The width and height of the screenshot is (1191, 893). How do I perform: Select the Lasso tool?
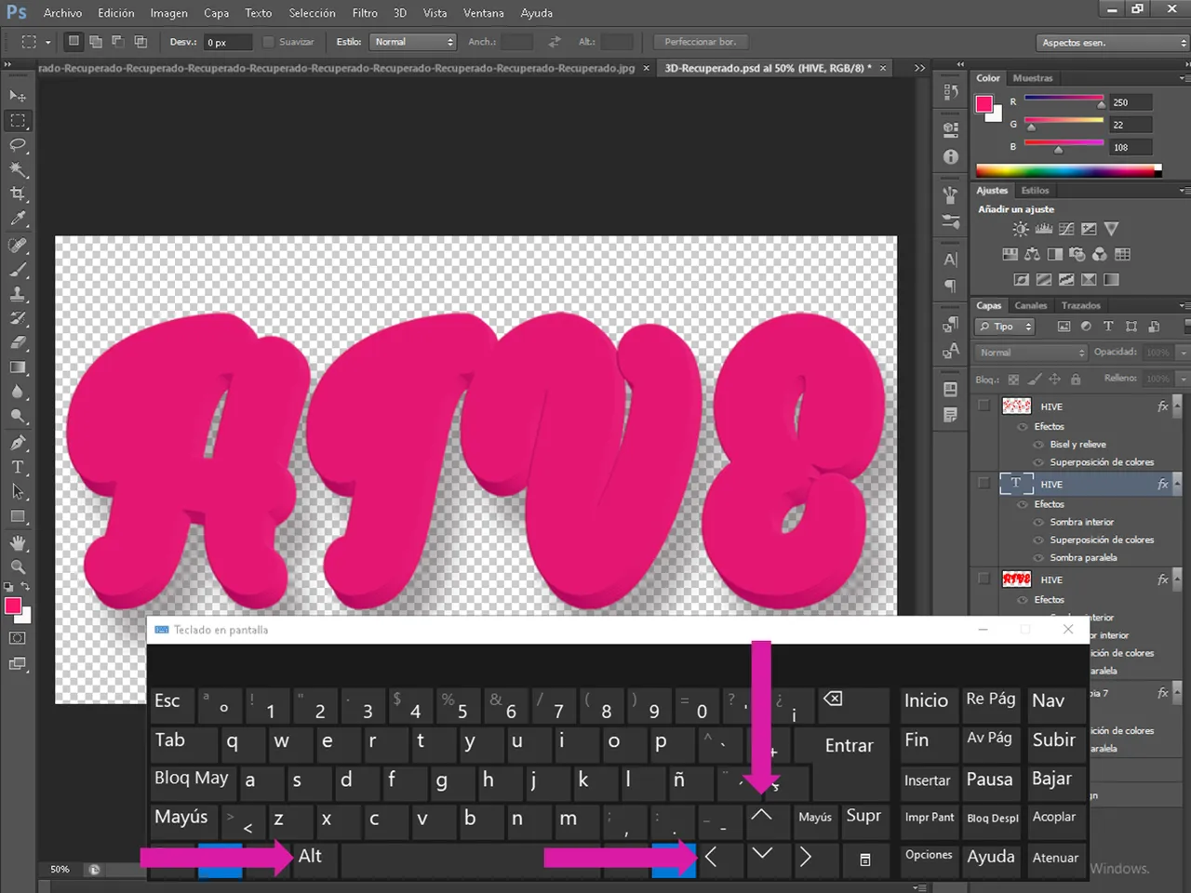click(18, 145)
